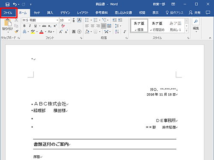Apply red font color

pyautogui.click(x=42, y=32)
